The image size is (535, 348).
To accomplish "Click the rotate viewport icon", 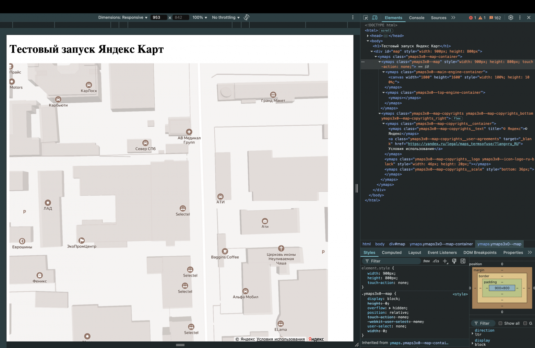I will pos(246,17).
